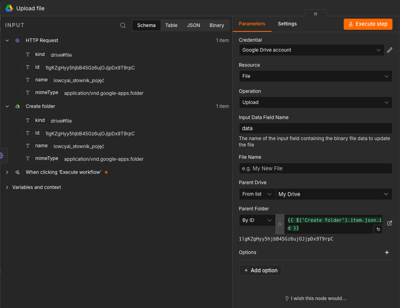Expand Variables and context section
This screenshot has width=400, height=308.
[7, 187]
